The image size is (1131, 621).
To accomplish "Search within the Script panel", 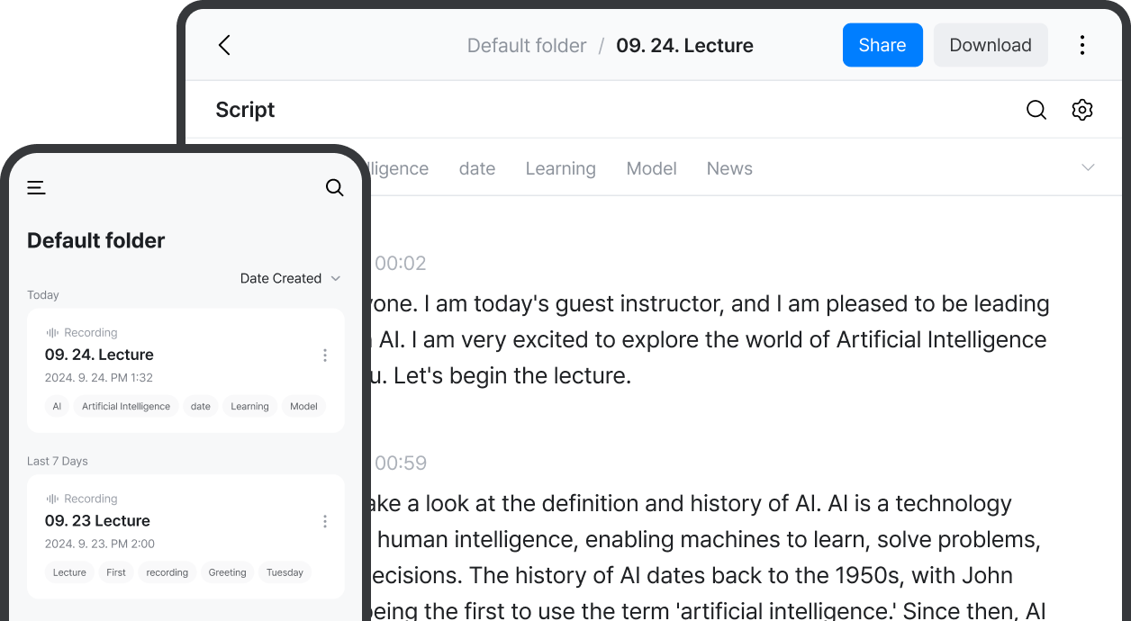I will (x=1036, y=110).
